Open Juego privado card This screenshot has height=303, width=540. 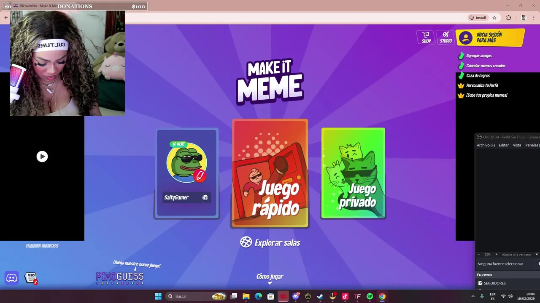pyautogui.click(x=353, y=173)
